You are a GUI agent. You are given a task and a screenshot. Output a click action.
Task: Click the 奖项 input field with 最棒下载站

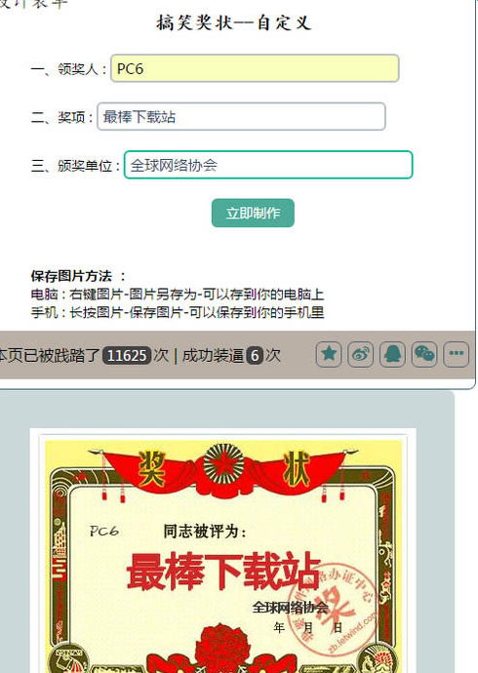241,116
